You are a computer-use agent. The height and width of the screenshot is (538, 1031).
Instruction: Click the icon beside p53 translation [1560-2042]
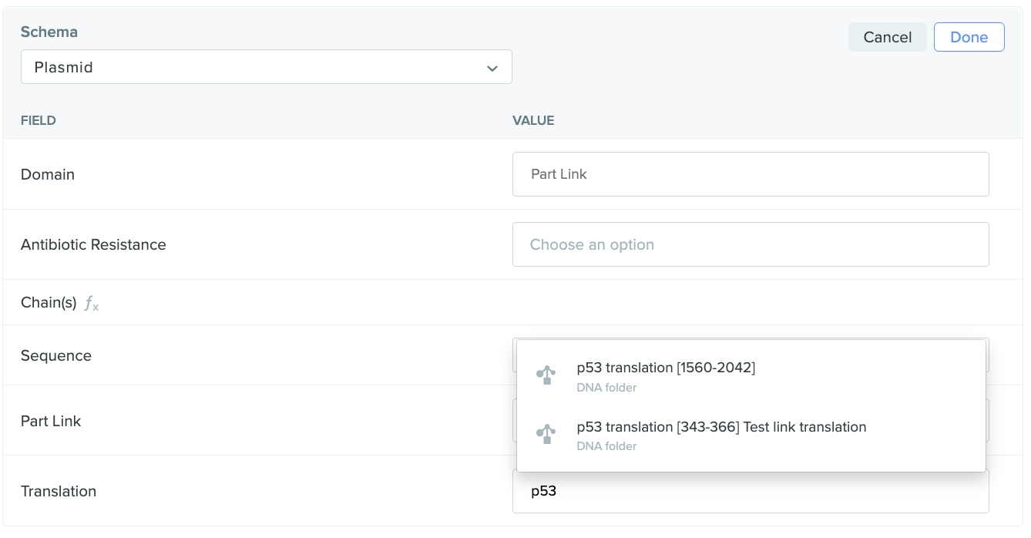(546, 375)
